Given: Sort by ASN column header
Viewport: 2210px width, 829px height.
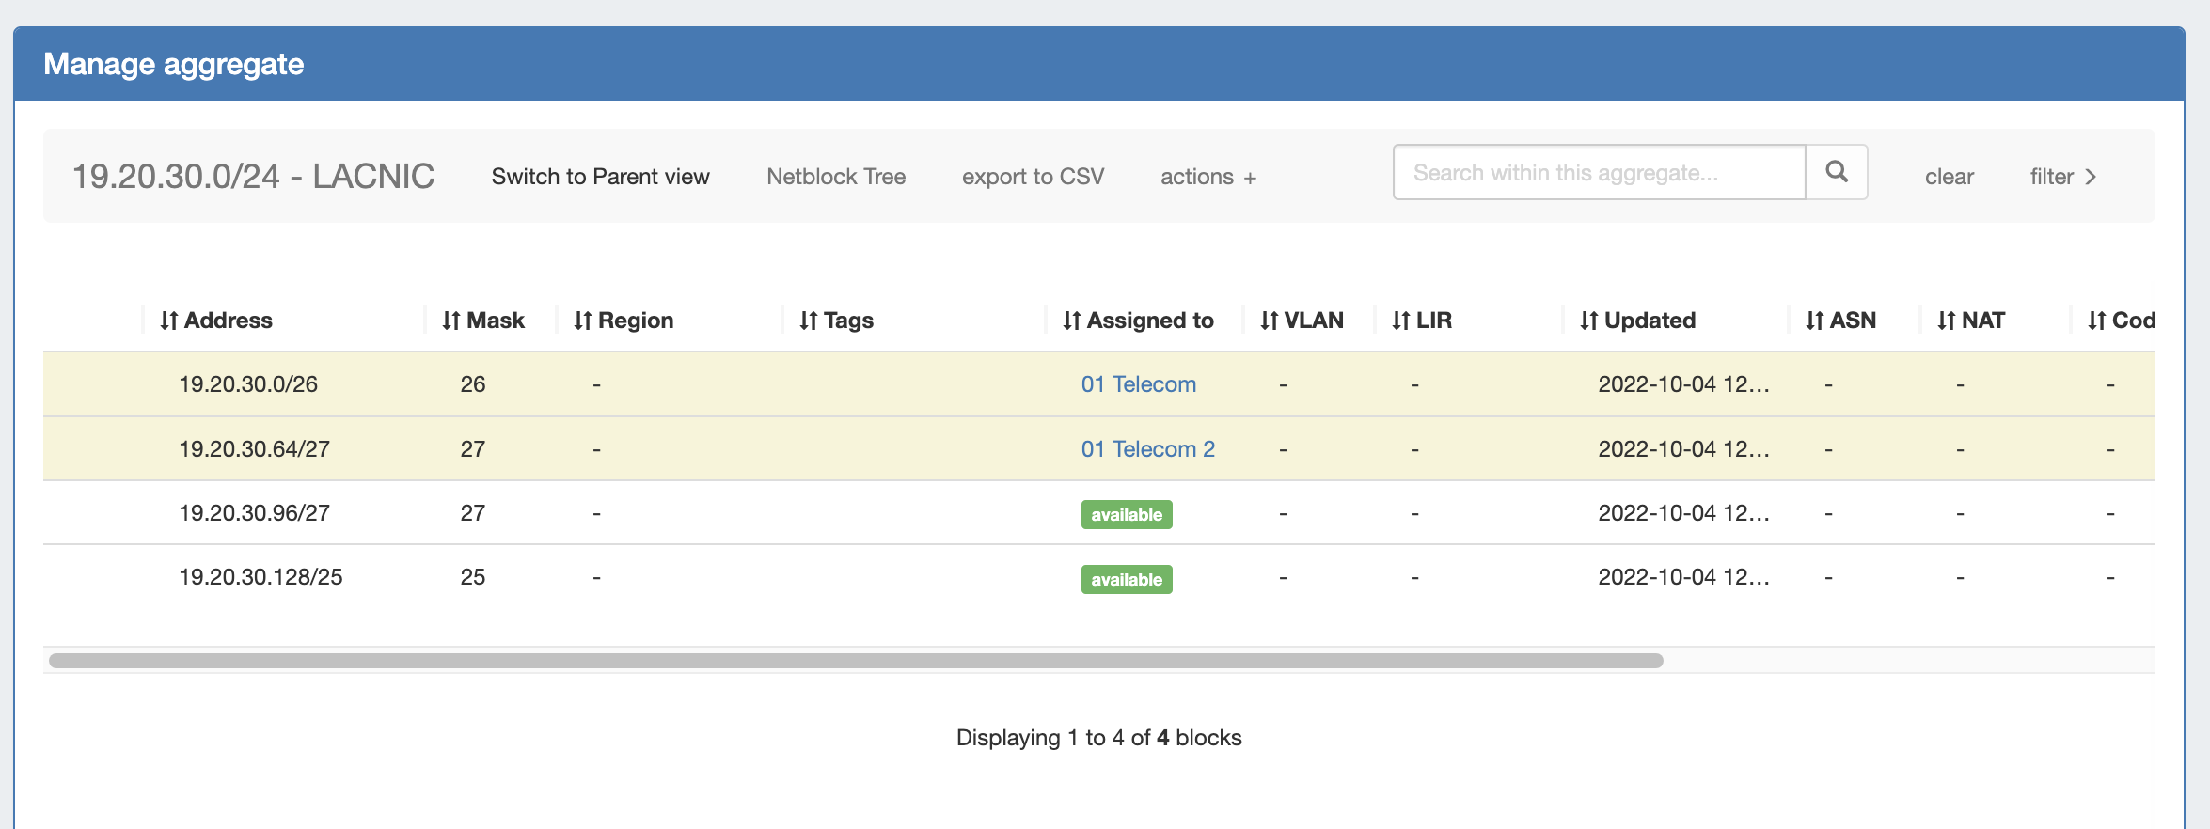Looking at the screenshot, I should 1840,321.
